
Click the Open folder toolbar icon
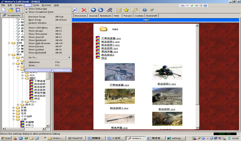[x=11, y=10]
